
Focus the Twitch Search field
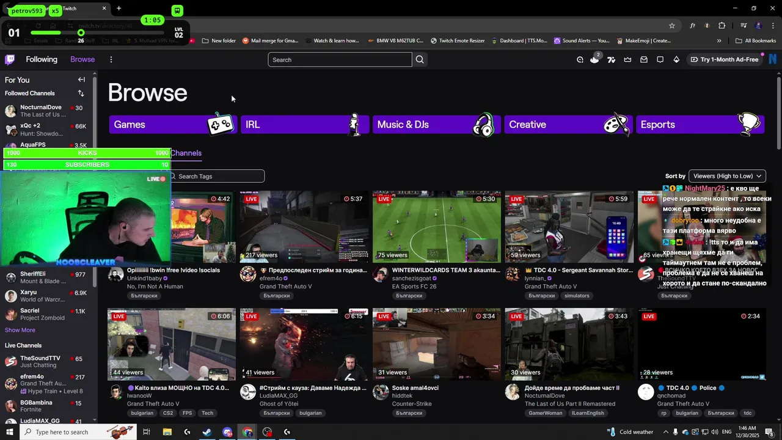pos(340,59)
